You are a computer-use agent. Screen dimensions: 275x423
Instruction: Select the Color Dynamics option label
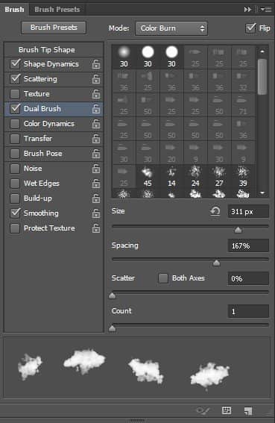(x=48, y=124)
